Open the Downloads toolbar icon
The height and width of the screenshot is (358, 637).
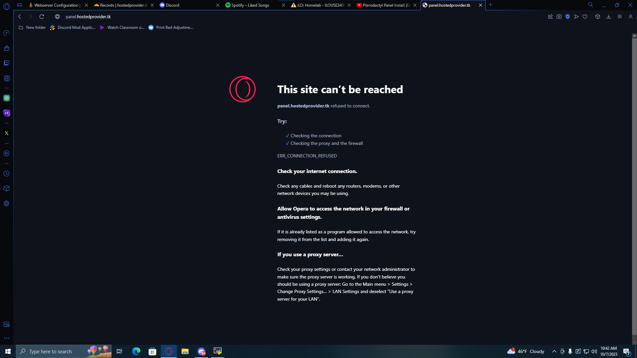tap(608, 17)
